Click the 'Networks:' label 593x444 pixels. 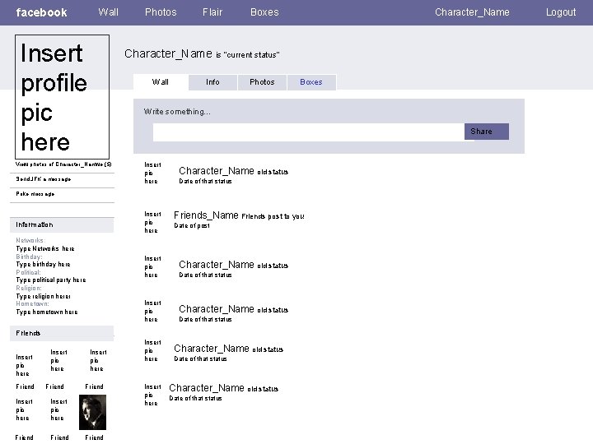tap(30, 240)
